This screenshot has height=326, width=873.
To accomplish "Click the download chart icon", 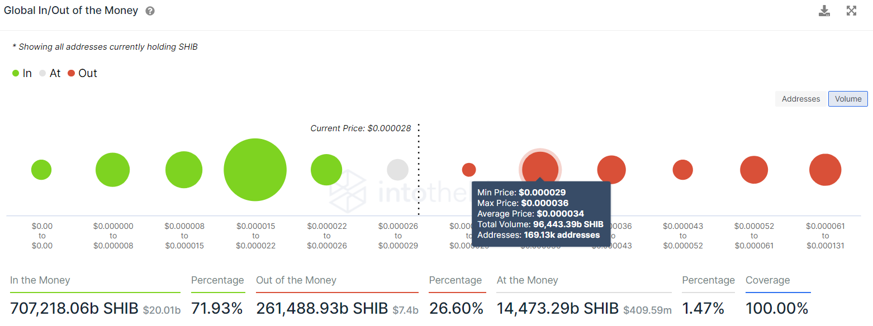I will point(824,11).
